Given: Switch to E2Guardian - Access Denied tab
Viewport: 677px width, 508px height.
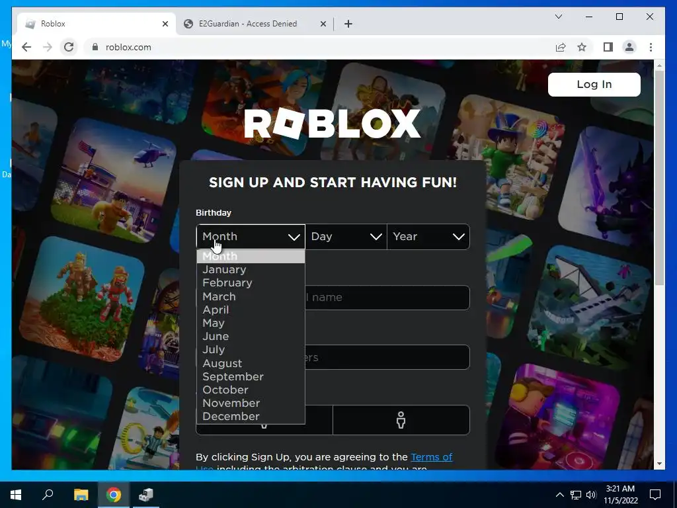Looking at the screenshot, I should (255, 24).
